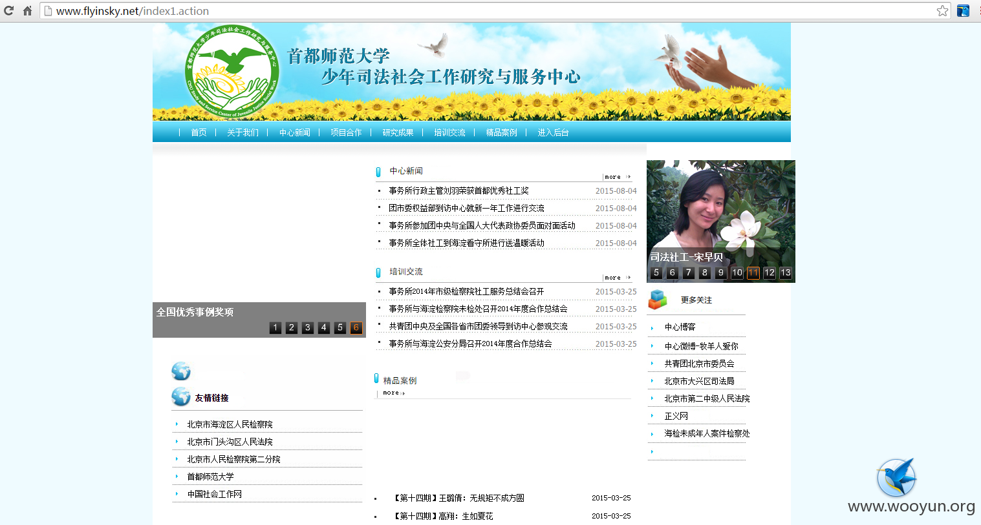Open the 研究成果 navigation item
981x525 pixels.
pyautogui.click(x=398, y=132)
